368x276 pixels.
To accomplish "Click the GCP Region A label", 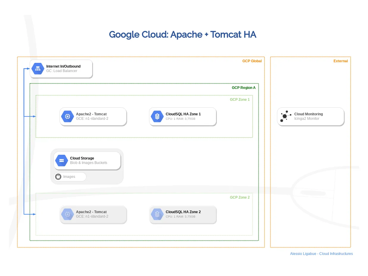I will 244,88.
